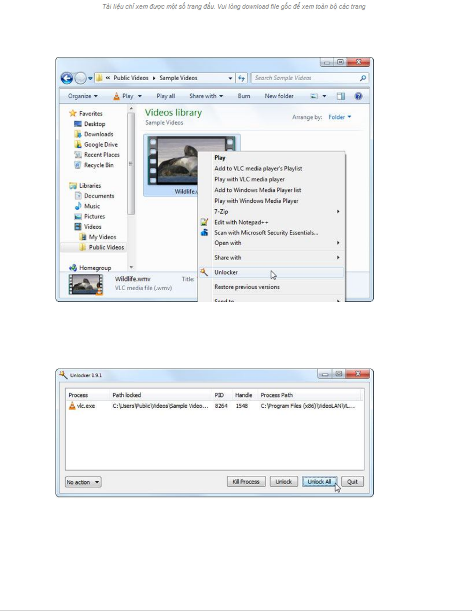Viewport: 472px width, 611px height.
Task: Open the No action dropdown in Unlocker
Action: pos(83,482)
